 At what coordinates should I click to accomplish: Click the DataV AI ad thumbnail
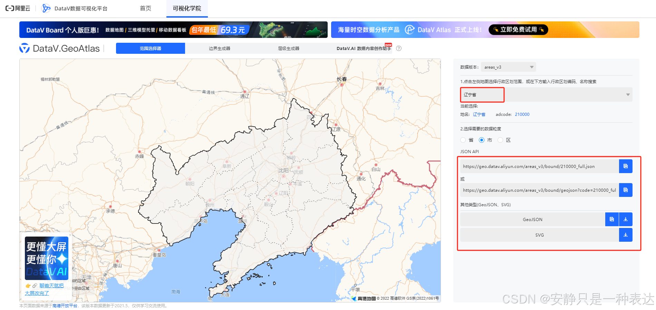(x=47, y=258)
